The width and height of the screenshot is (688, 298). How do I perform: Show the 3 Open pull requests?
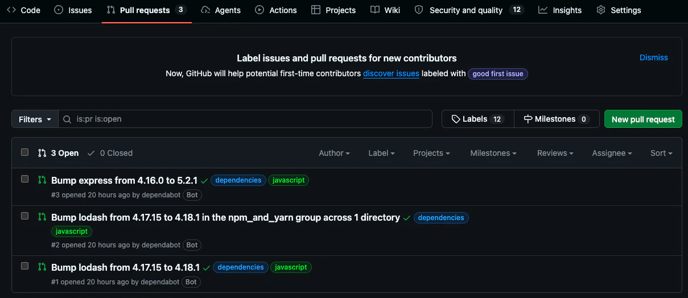tap(59, 153)
